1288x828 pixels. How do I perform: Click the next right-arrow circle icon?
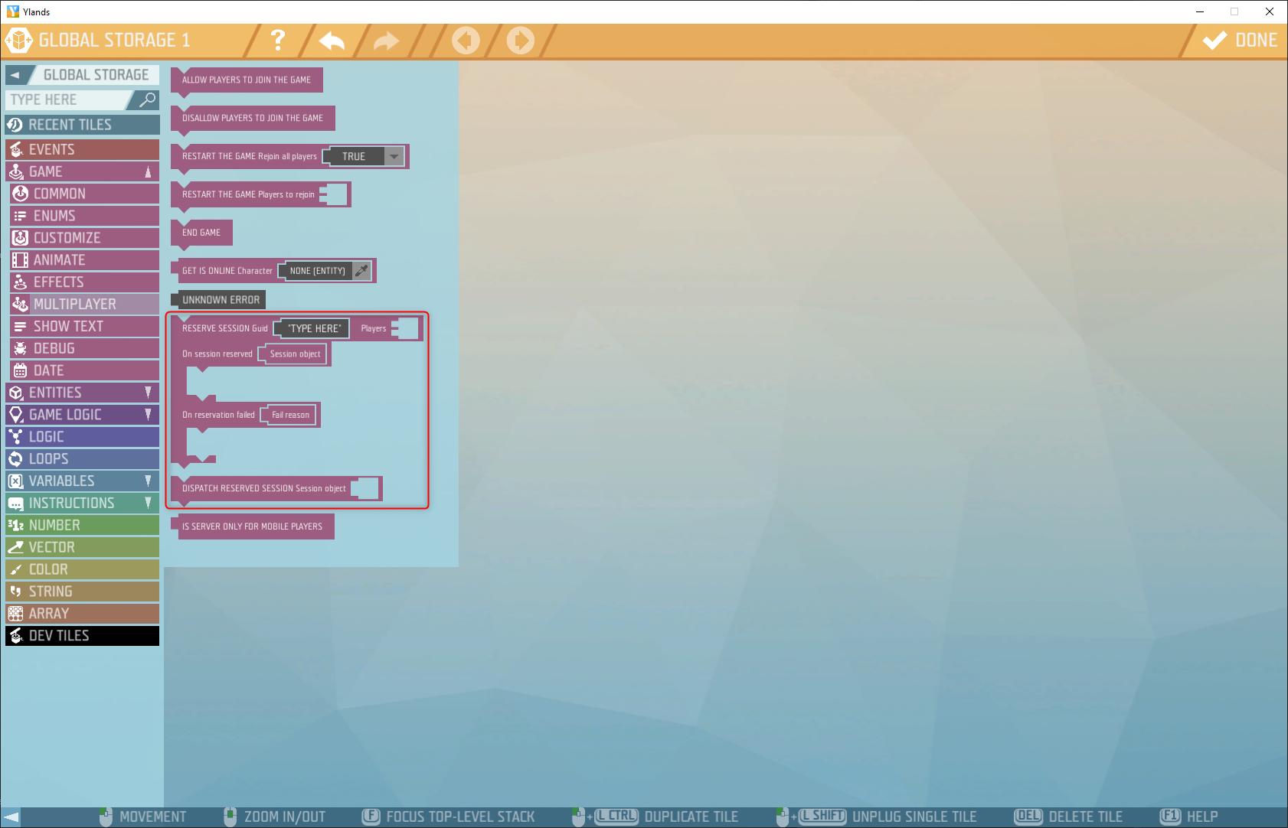click(521, 41)
